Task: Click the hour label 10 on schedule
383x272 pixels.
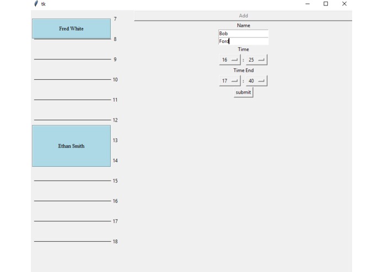Action: (115, 79)
